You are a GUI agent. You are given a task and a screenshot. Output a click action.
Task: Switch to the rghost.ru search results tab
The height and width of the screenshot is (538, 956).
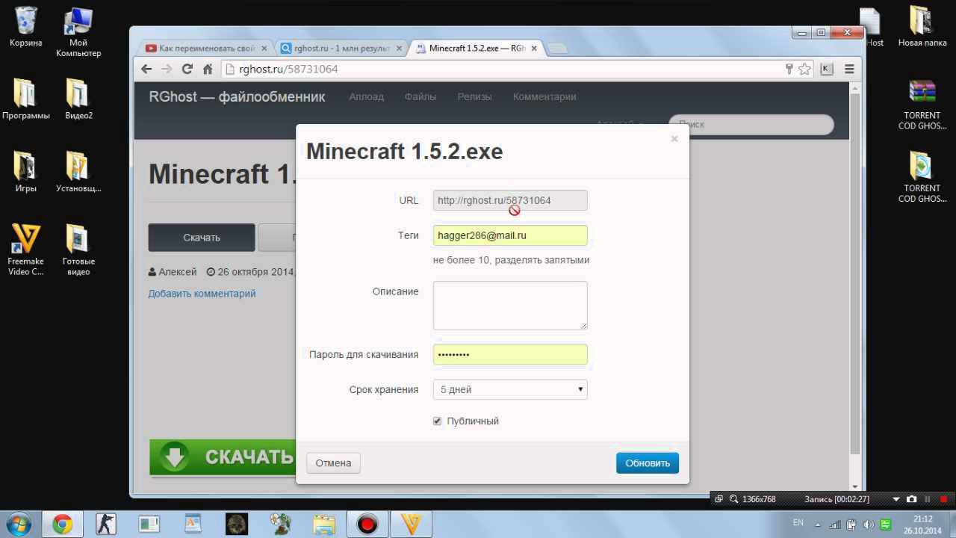(x=340, y=48)
